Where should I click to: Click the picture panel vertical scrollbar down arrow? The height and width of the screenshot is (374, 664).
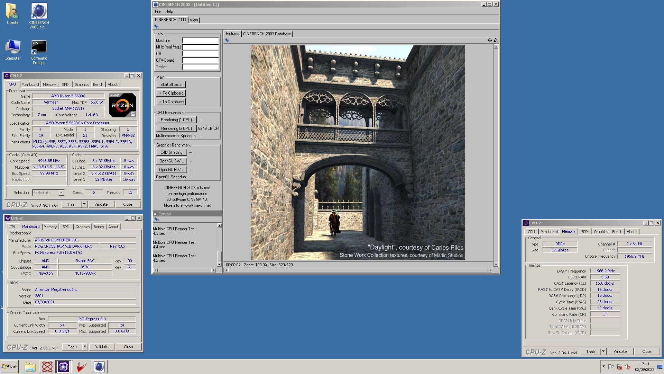point(496,265)
